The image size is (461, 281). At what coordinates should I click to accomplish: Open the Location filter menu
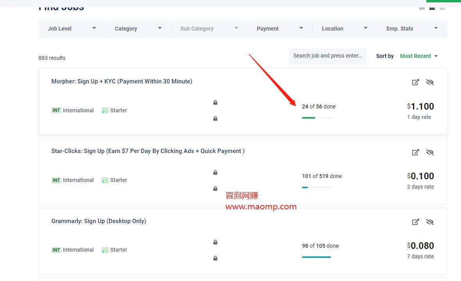coord(344,29)
